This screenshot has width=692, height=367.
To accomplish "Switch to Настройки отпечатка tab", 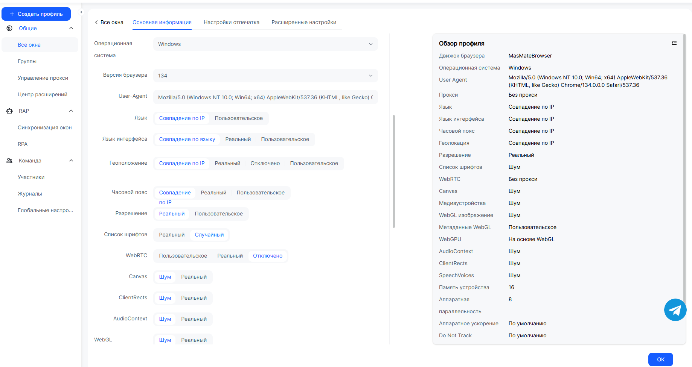I will click(x=231, y=22).
